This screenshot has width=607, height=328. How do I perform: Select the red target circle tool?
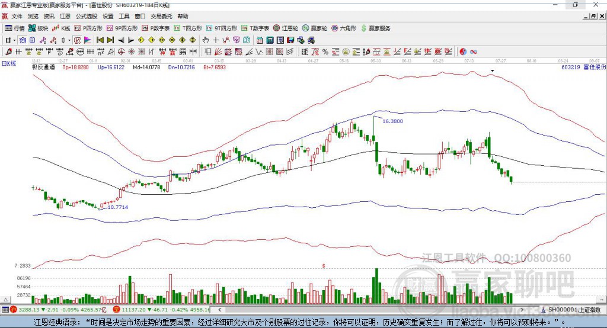click(x=121, y=52)
